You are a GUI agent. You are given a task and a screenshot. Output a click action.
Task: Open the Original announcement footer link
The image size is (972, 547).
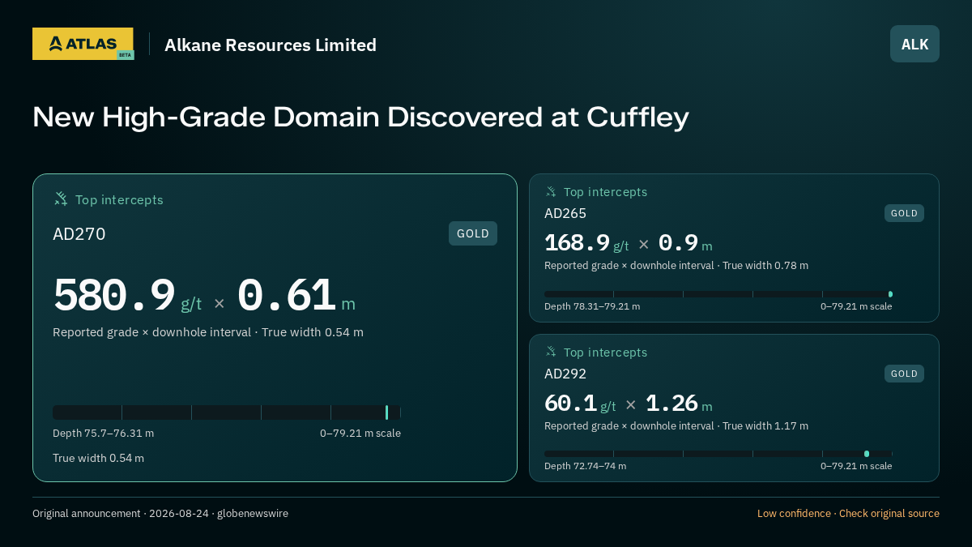[160, 514]
